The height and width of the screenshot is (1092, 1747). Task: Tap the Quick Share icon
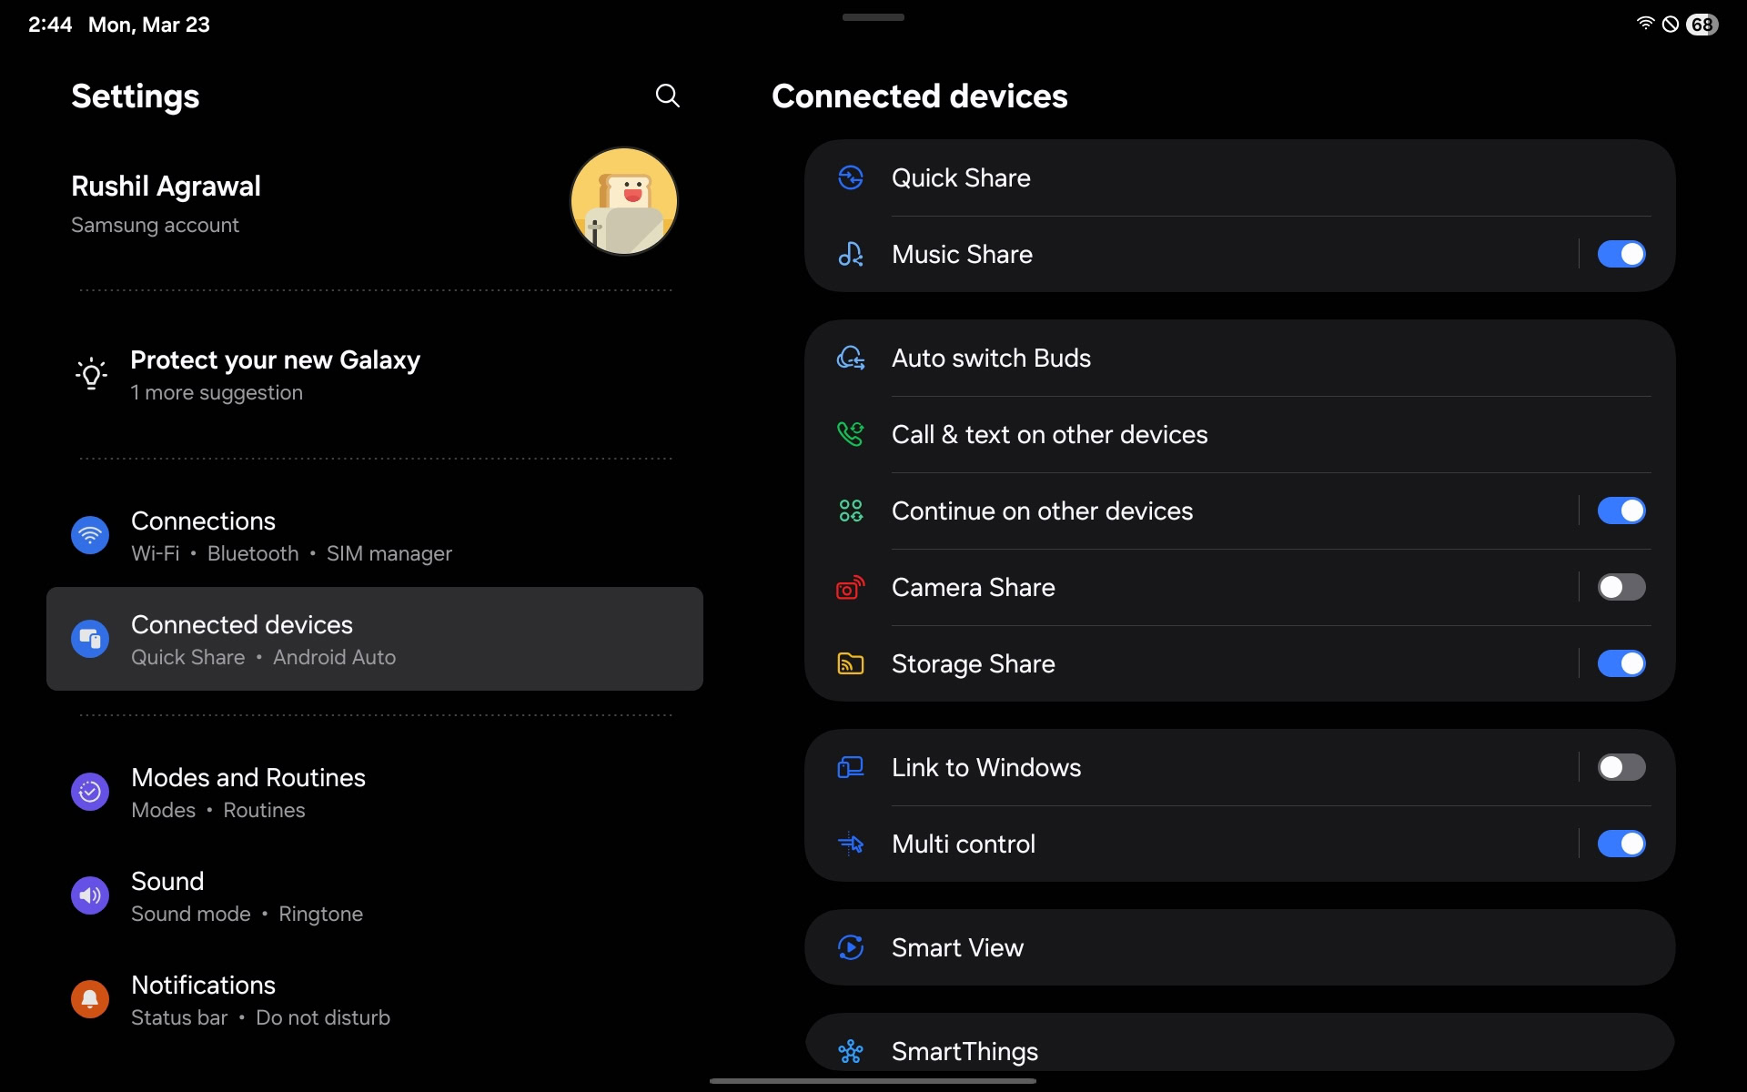851,177
